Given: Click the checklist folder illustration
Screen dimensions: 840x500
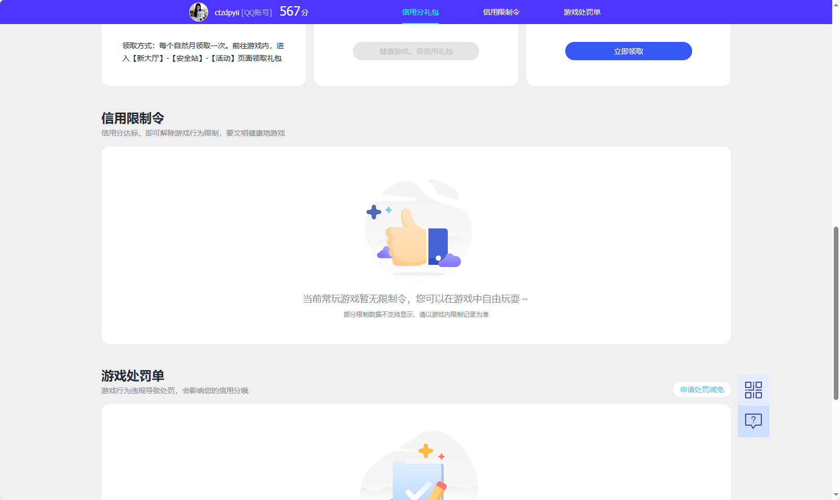Looking at the screenshot, I should pyautogui.click(x=419, y=465).
